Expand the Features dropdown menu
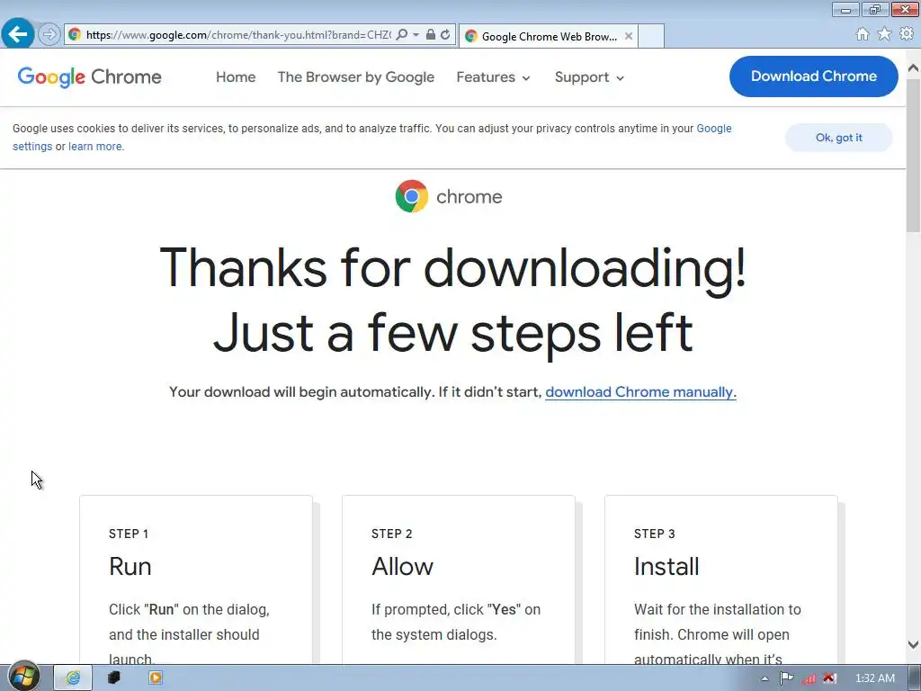 pos(494,77)
